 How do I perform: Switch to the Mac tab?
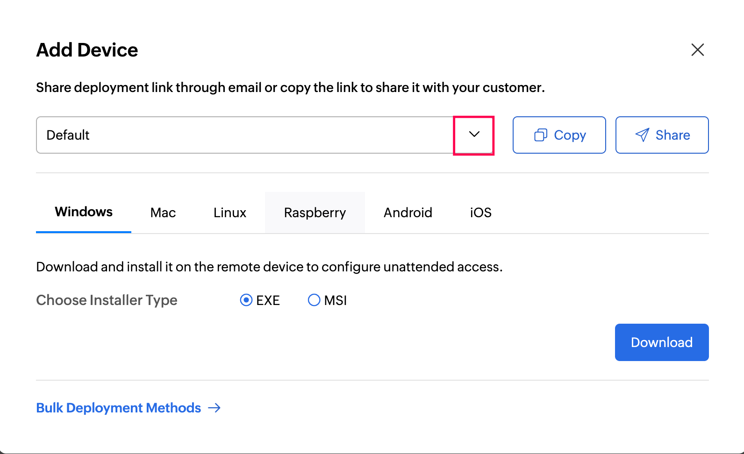click(163, 213)
